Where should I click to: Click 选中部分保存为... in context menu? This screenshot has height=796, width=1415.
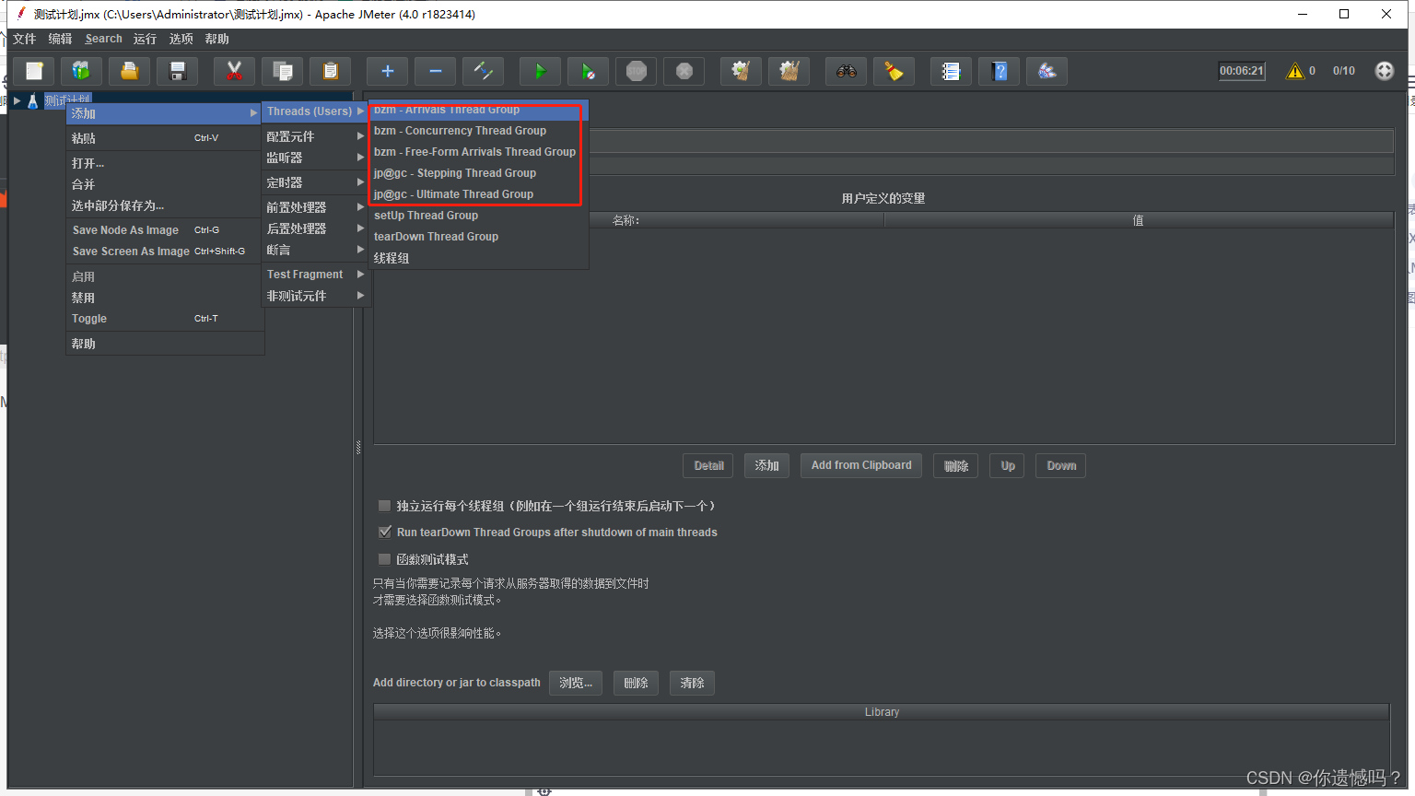pyautogui.click(x=164, y=205)
